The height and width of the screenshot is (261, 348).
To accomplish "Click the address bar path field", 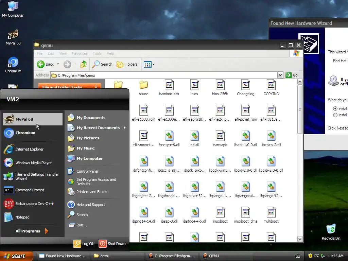I will tap(164, 75).
